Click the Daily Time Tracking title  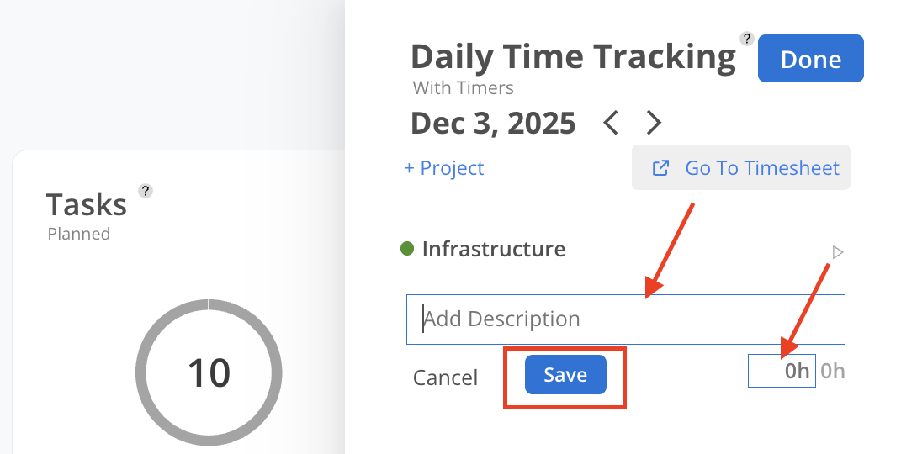pos(573,57)
